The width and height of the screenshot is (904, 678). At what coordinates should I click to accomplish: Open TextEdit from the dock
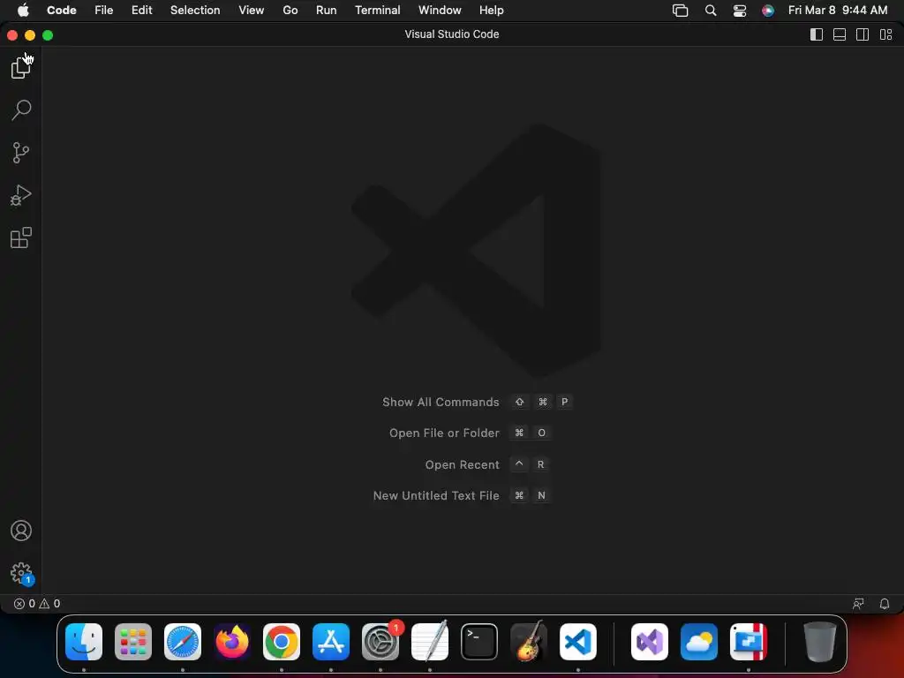[430, 641]
